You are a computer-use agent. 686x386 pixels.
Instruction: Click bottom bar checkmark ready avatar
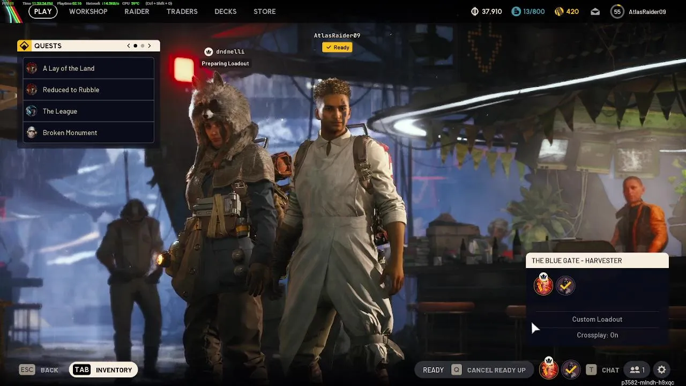571,369
